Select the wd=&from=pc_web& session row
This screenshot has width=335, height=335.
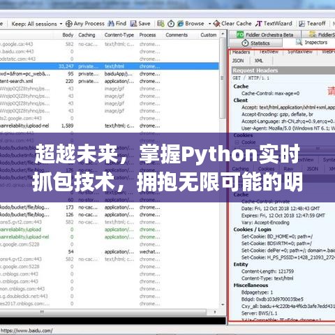pos(110,74)
